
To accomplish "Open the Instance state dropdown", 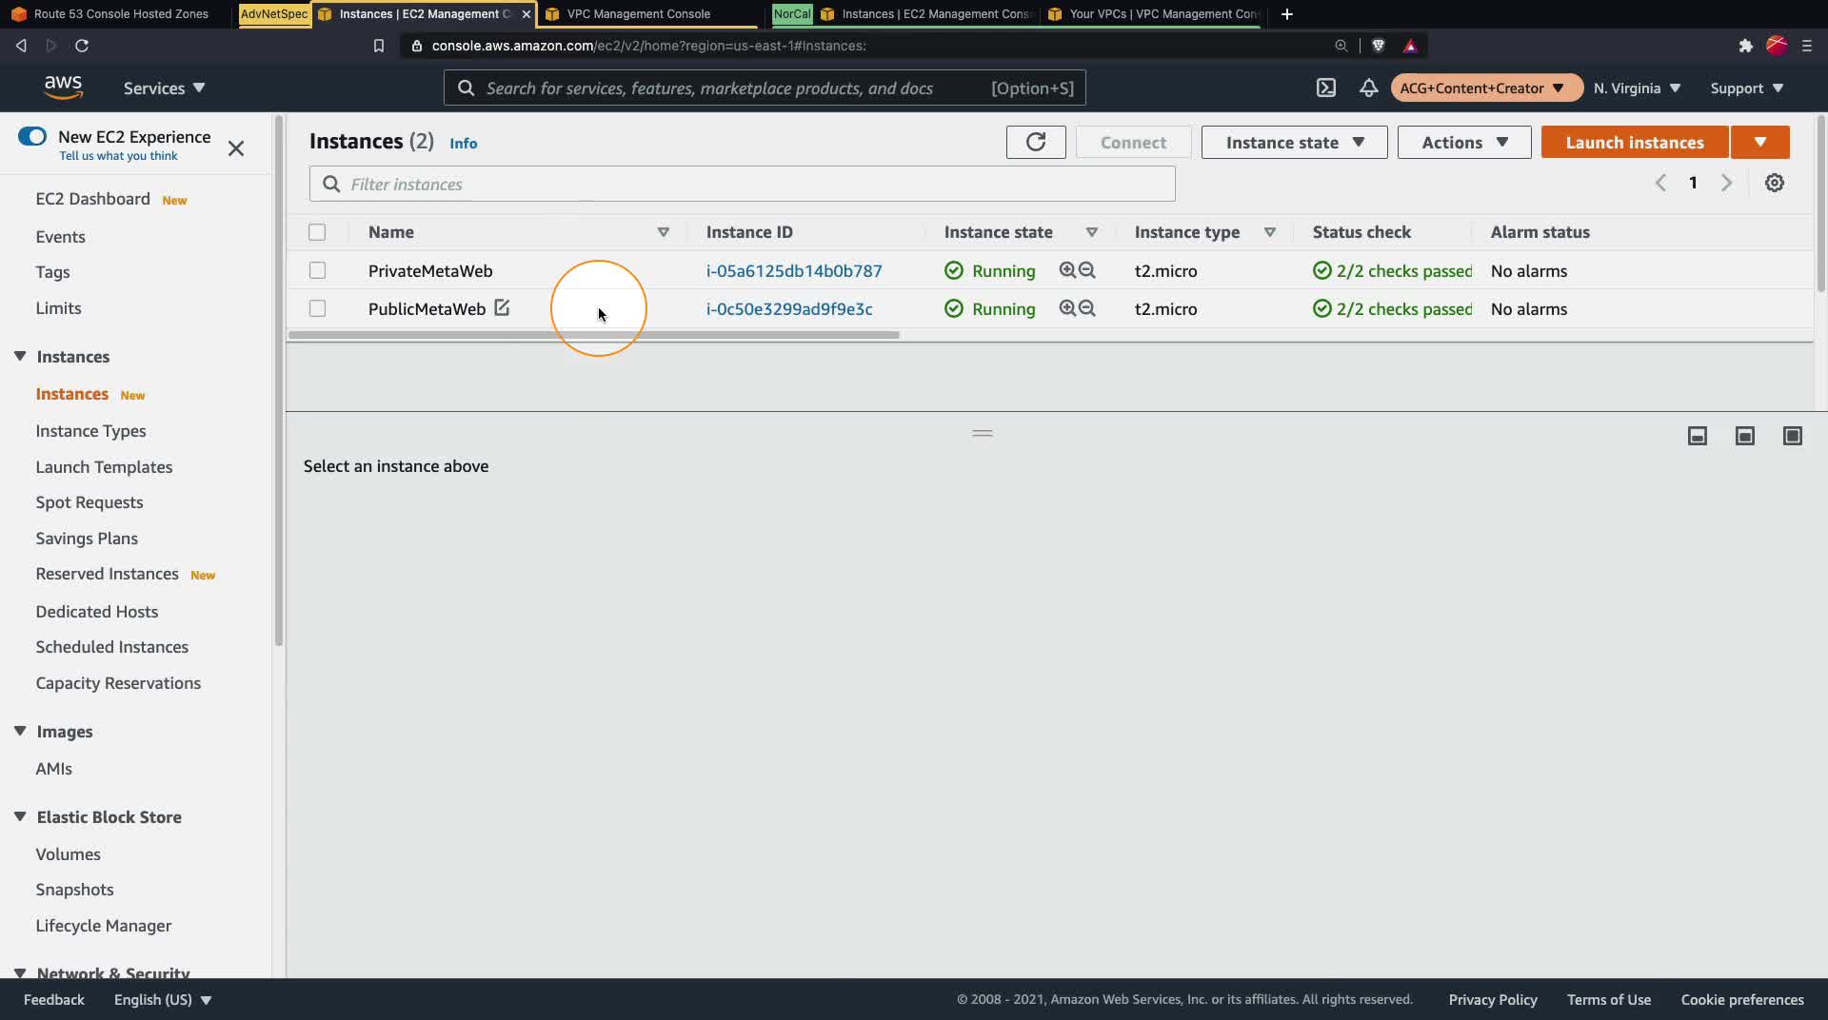I will point(1294,142).
